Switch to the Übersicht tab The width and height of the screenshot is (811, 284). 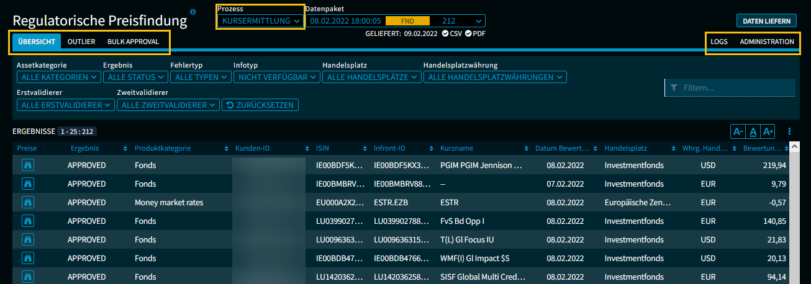[x=37, y=42]
